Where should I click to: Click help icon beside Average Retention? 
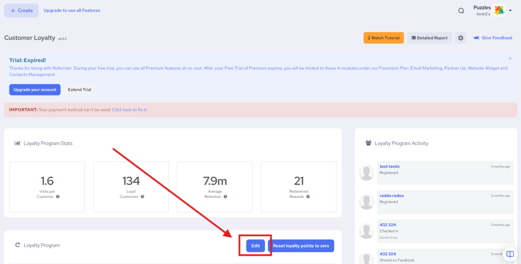(225, 197)
